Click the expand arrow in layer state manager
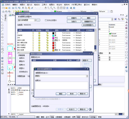The height and width of the screenshot is (119, 129). [x=90, y=109]
